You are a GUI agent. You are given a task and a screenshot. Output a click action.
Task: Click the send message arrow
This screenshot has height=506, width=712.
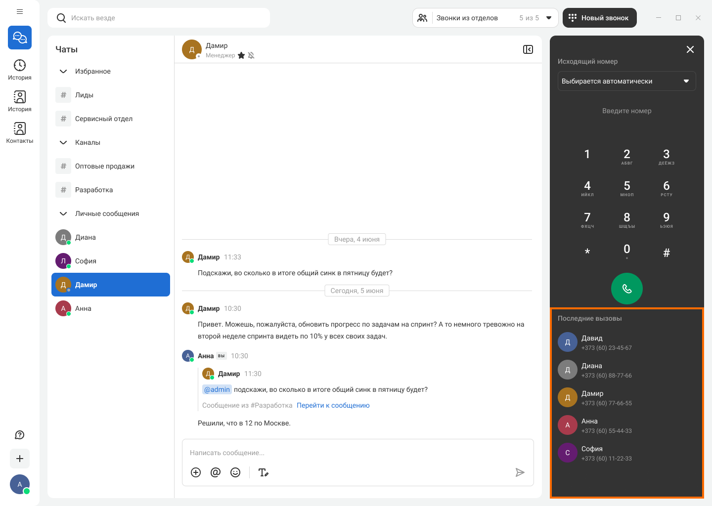coord(520,472)
